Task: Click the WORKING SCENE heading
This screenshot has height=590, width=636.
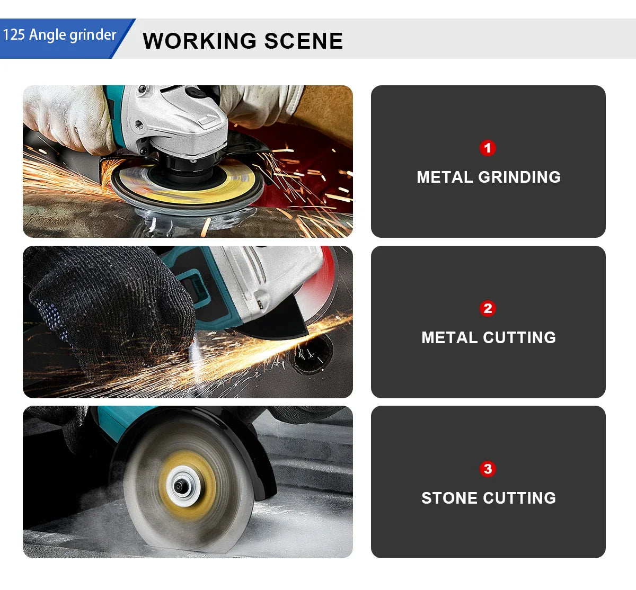Action: [243, 41]
